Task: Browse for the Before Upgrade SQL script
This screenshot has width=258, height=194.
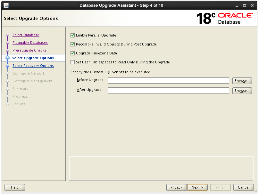Action: click(x=242, y=81)
